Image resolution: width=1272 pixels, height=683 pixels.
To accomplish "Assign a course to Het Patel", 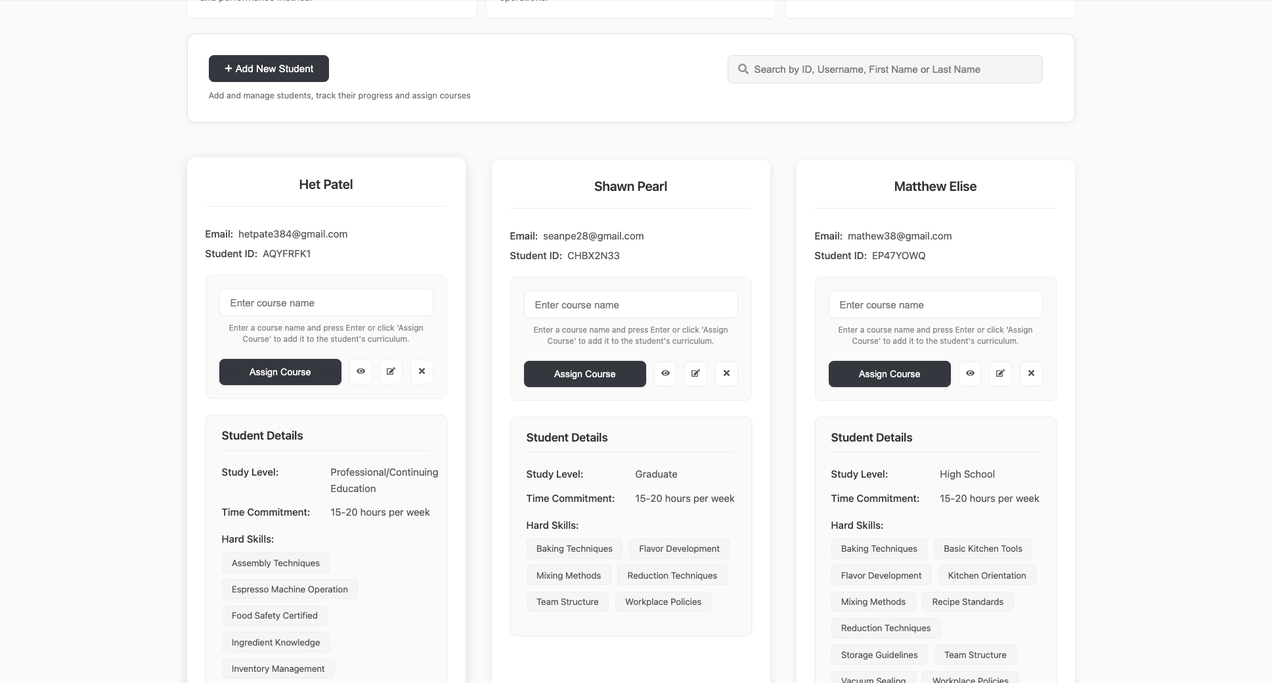I will point(280,372).
